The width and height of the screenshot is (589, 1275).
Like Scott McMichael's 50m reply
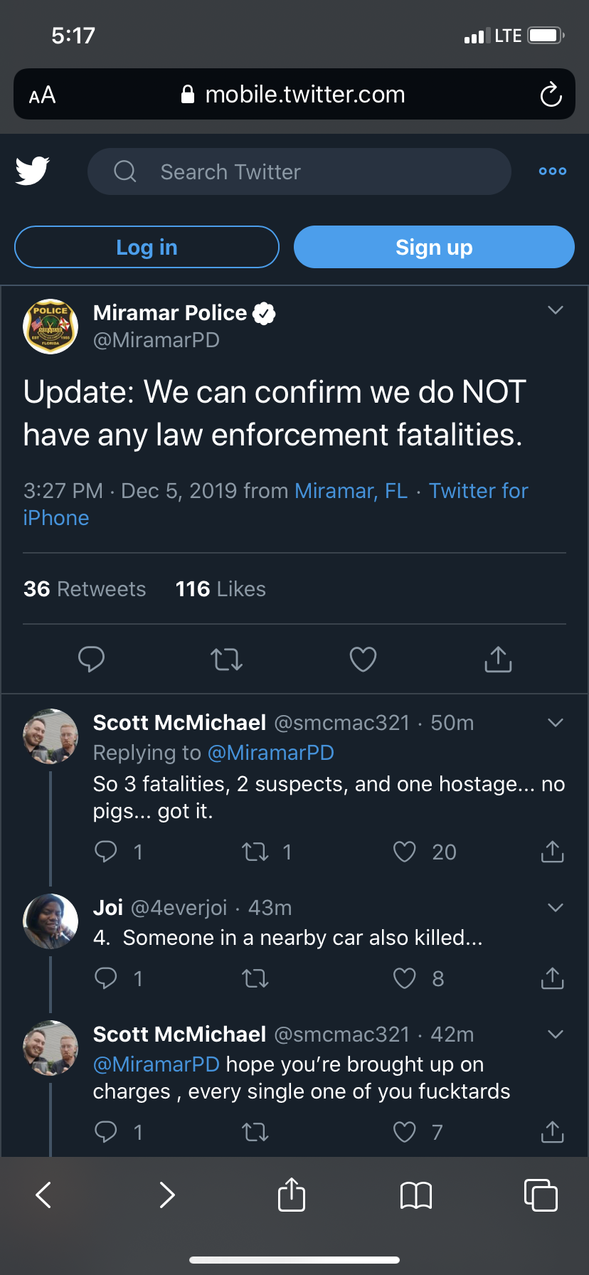[x=405, y=852]
